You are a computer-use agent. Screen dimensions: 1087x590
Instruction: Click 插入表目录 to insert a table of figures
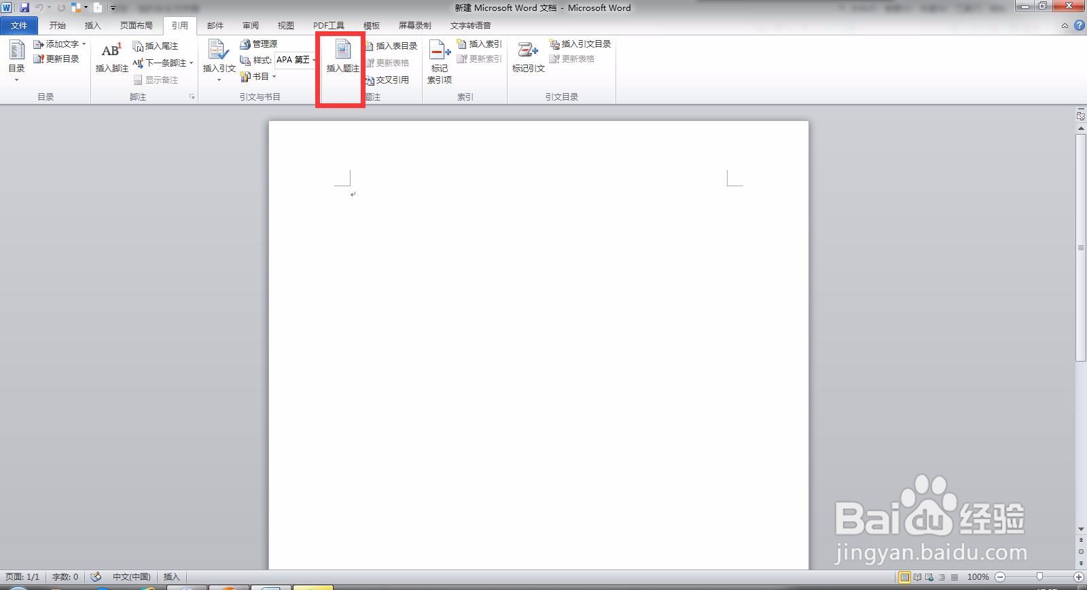tap(391, 46)
